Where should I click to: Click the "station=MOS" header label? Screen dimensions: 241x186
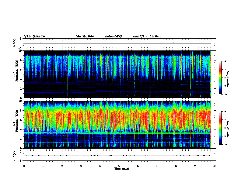coord(113,36)
